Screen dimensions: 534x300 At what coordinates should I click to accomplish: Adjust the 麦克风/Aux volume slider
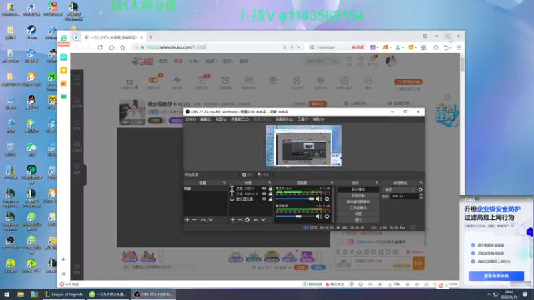tap(294, 199)
